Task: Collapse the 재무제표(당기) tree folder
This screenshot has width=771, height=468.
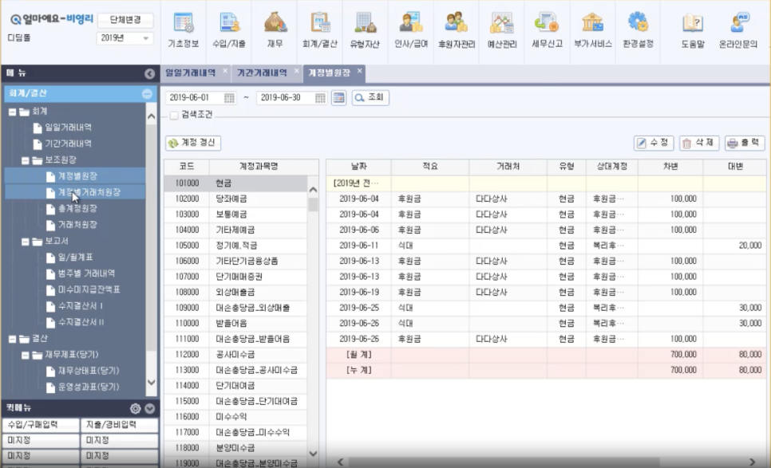Action: [x=26, y=355]
